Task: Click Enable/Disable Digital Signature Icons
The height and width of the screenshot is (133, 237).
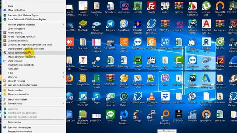Action: tap(34, 49)
